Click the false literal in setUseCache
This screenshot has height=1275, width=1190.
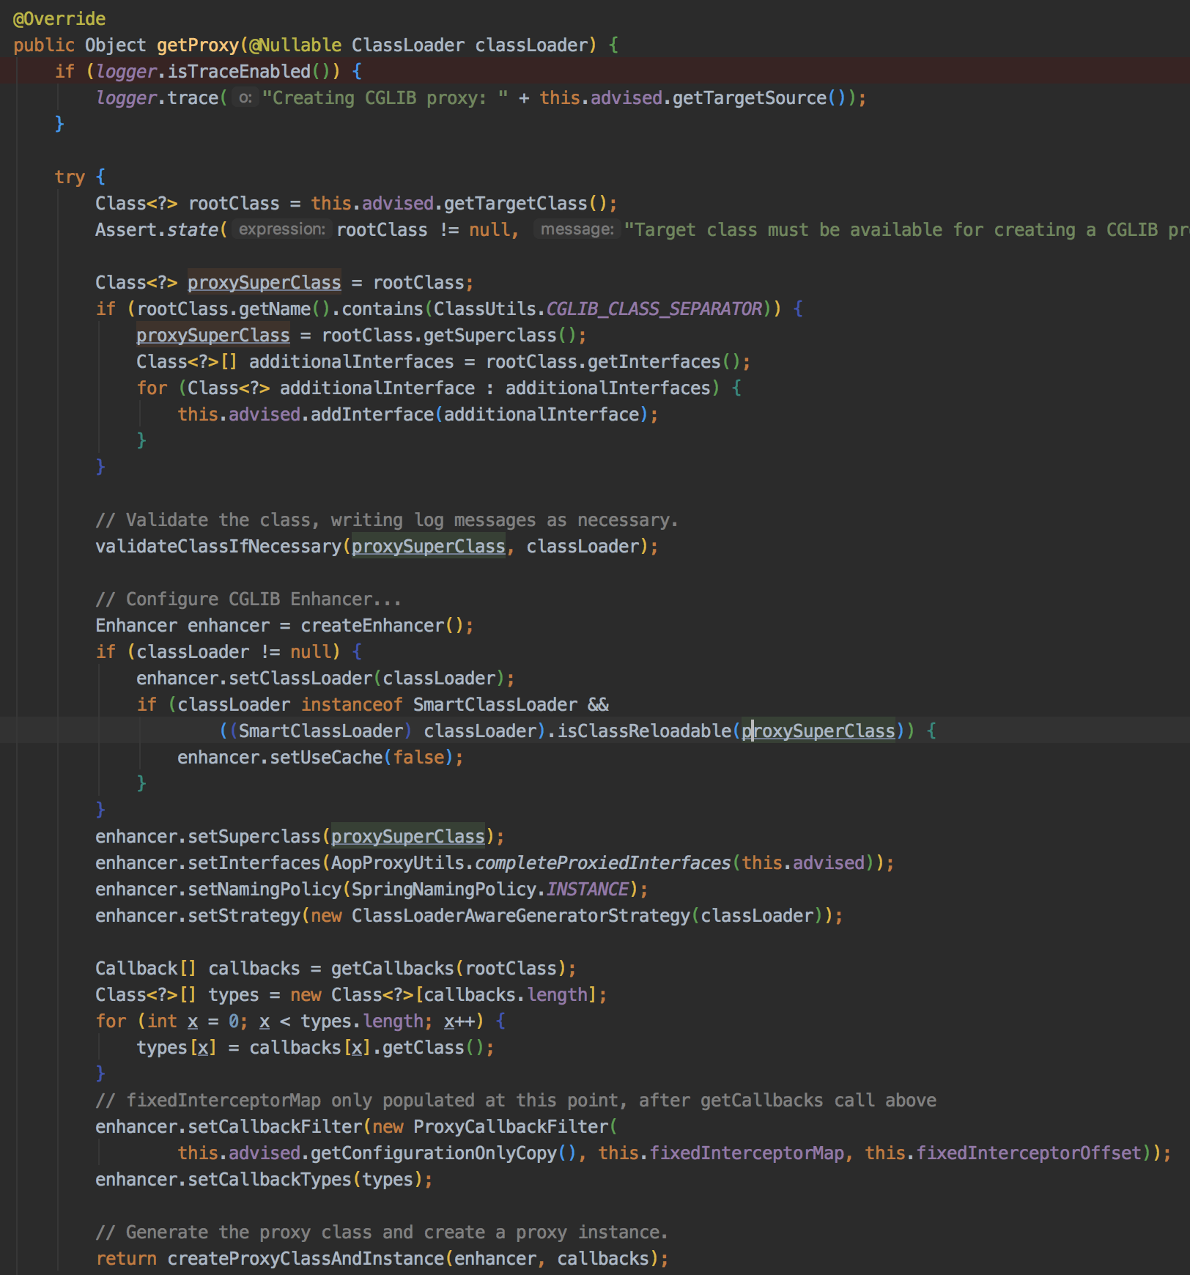tap(418, 757)
